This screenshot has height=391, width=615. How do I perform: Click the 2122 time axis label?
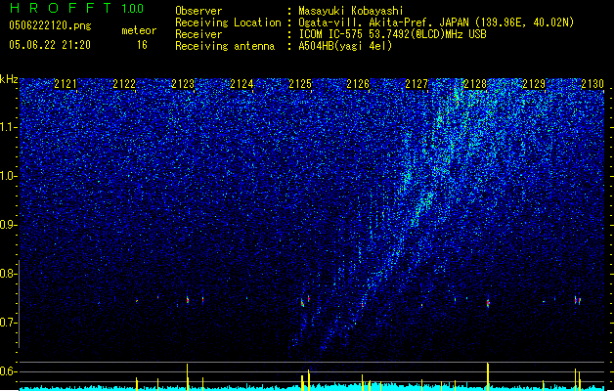pyautogui.click(x=124, y=84)
